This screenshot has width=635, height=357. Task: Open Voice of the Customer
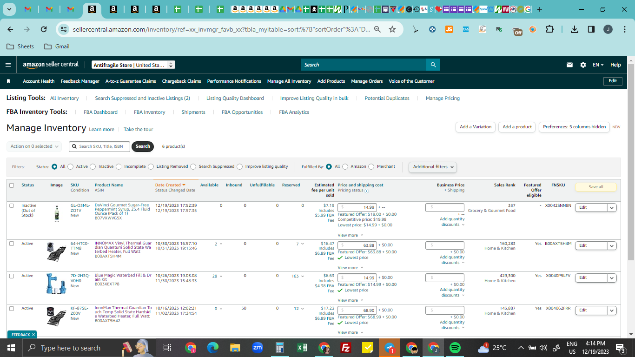[411, 81]
